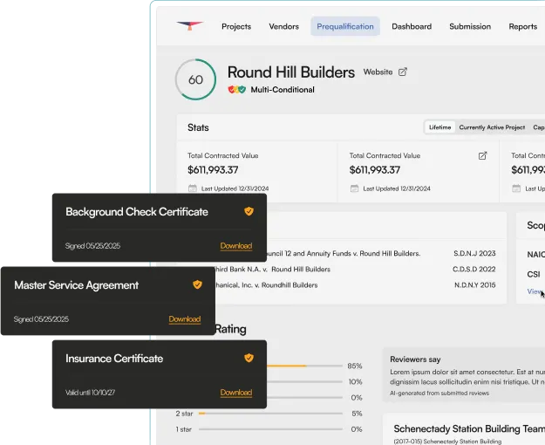The image size is (545, 445).
Task: Open the Projects nav item
Action: (236, 26)
